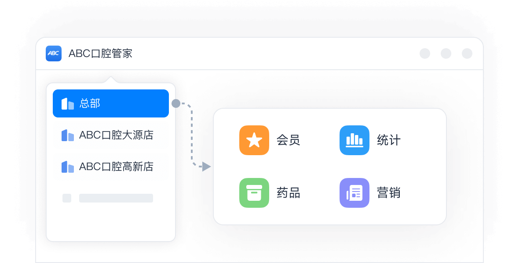Image resolution: width=519 pixels, height=263 pixels.
Task: Click the gray connector dot beside 总部
Action: pyautogui.click(x=176, y=103)
